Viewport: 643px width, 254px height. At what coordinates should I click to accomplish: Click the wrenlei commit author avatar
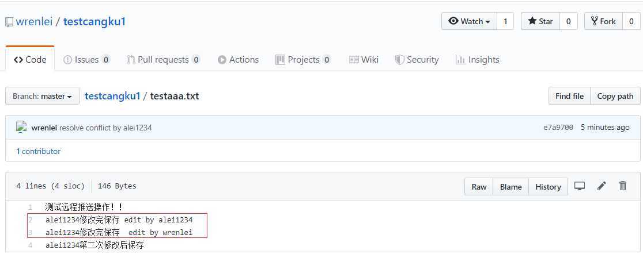[21, 127]
